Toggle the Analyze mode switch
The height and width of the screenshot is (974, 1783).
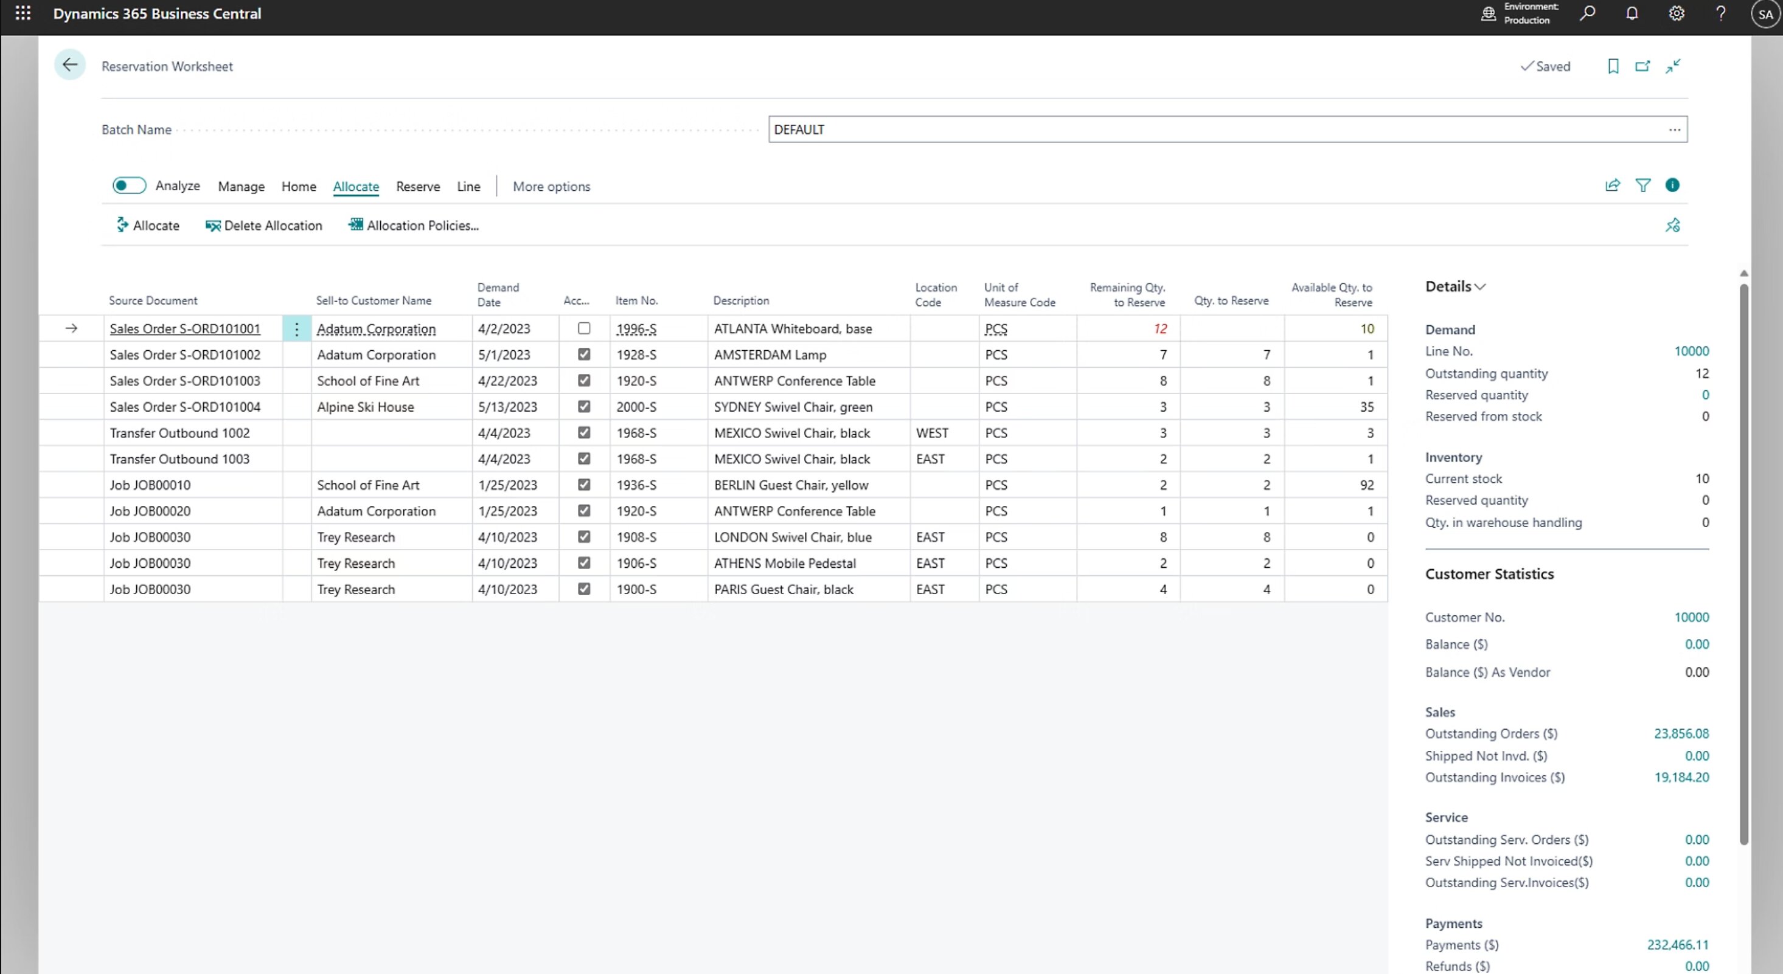click(x=130, y=185)
